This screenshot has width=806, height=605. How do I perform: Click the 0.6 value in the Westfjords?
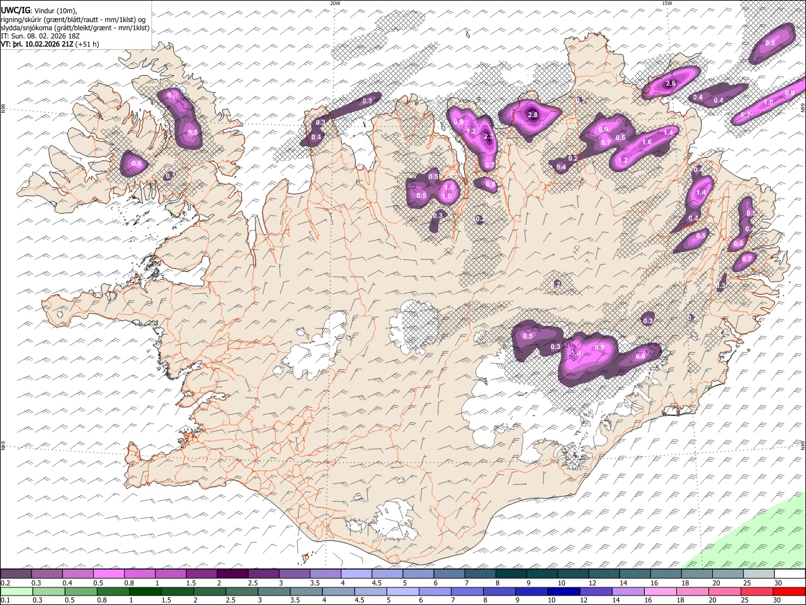(137, 164)
